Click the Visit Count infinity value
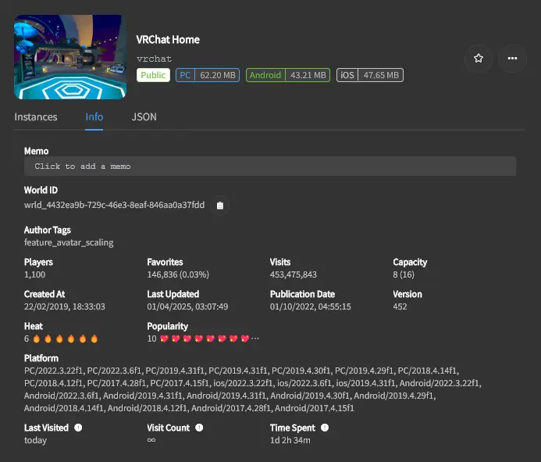 [x=151, y=440]
